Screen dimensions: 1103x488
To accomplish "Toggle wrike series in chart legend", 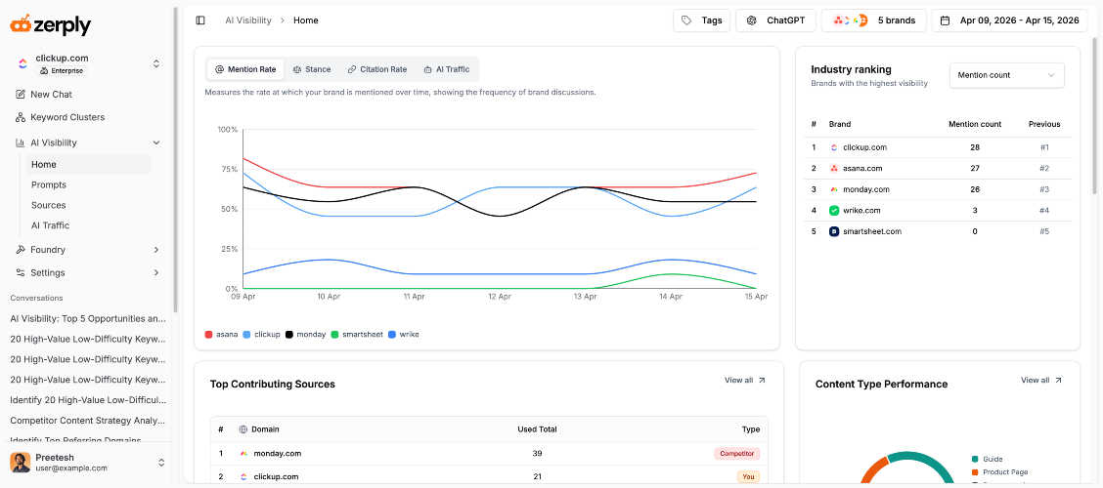I will pos(403,335).
